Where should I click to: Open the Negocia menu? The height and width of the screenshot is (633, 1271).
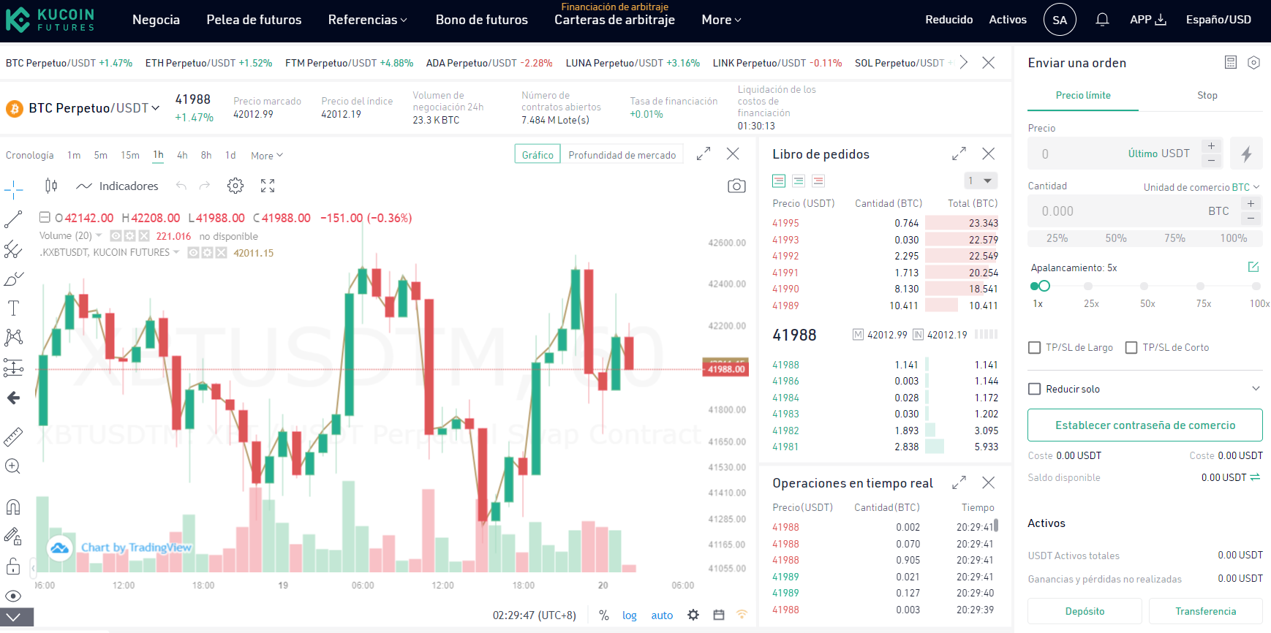click(156, 20)
